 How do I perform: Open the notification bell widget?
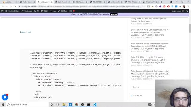tap(5, 97)
